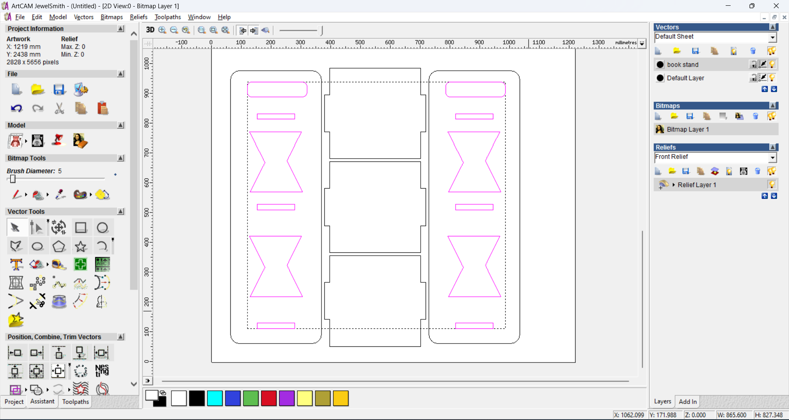
Task: Move vector layer up arrow button
Action: (765, 89)
